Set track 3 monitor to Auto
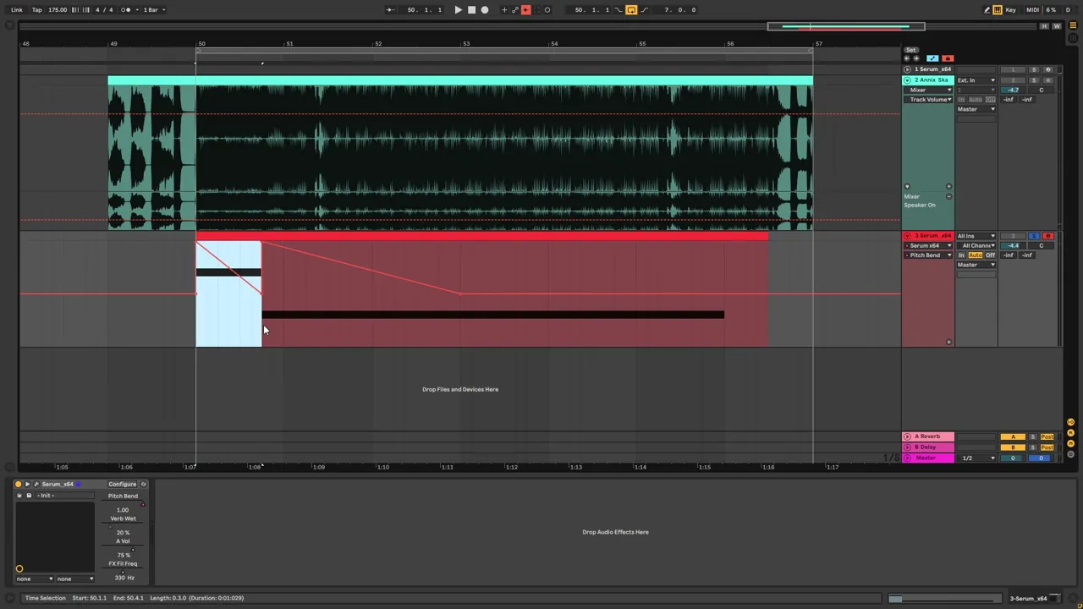The height and width of the screenshot is (609, 1083). (x=976, y=255)
